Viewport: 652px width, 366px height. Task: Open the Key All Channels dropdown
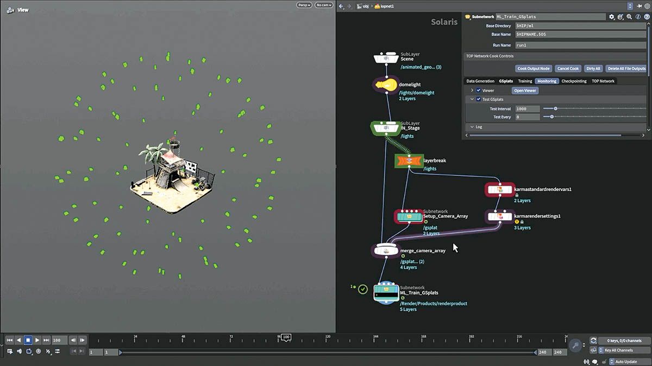(624, 350)
